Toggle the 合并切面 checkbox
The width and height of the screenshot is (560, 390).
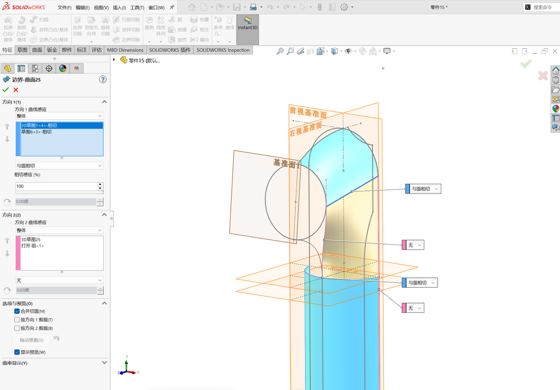tap(17, 311)
